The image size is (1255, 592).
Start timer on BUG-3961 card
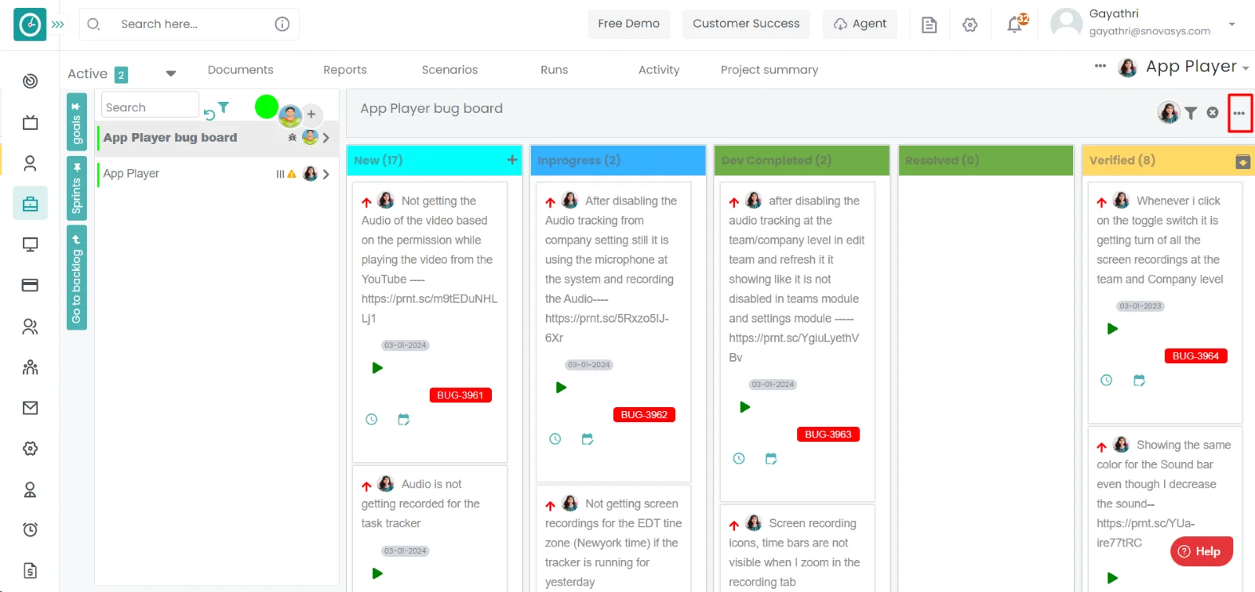(377, 368)
